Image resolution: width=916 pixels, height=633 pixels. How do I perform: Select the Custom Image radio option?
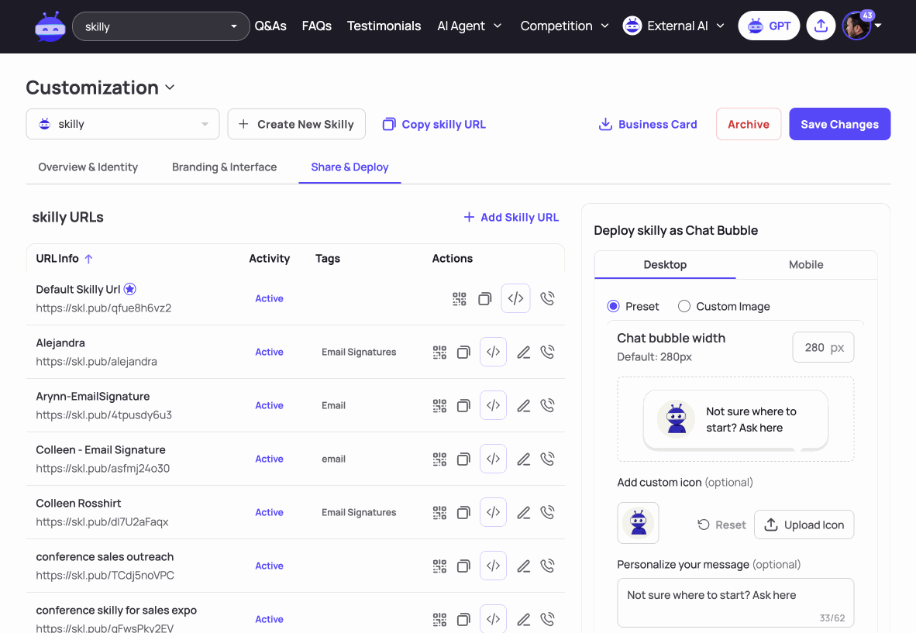coord(684,307)
